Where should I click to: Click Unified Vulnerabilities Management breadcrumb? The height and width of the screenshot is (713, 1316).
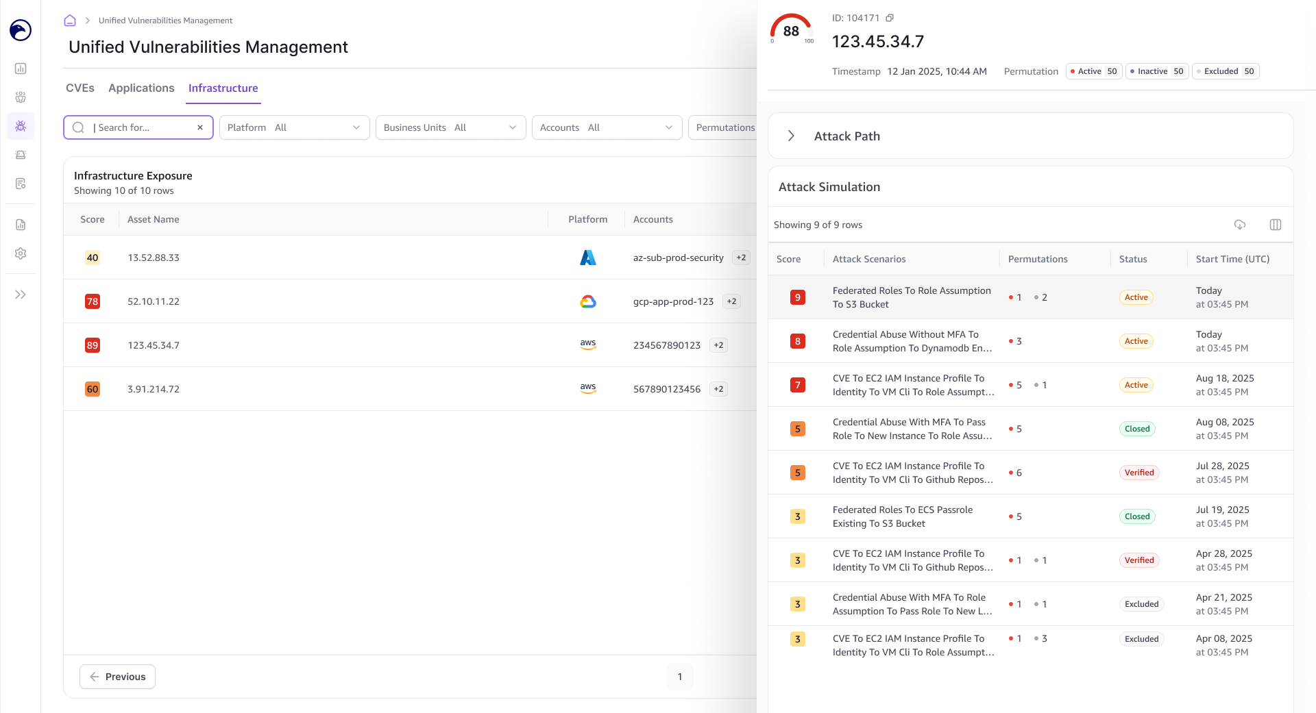pos(165,21)
